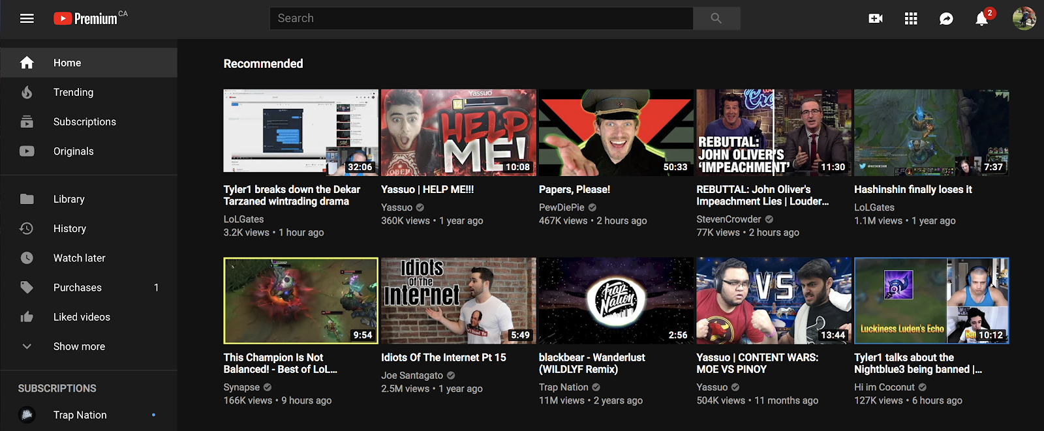1044x431 pixels.
Task: Open Library in the sidebar
Action: (89, 199)
